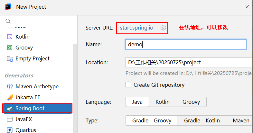Screen dimensions: 253x133
Task: Click the search magnifier icon
Action: [8, 21]
